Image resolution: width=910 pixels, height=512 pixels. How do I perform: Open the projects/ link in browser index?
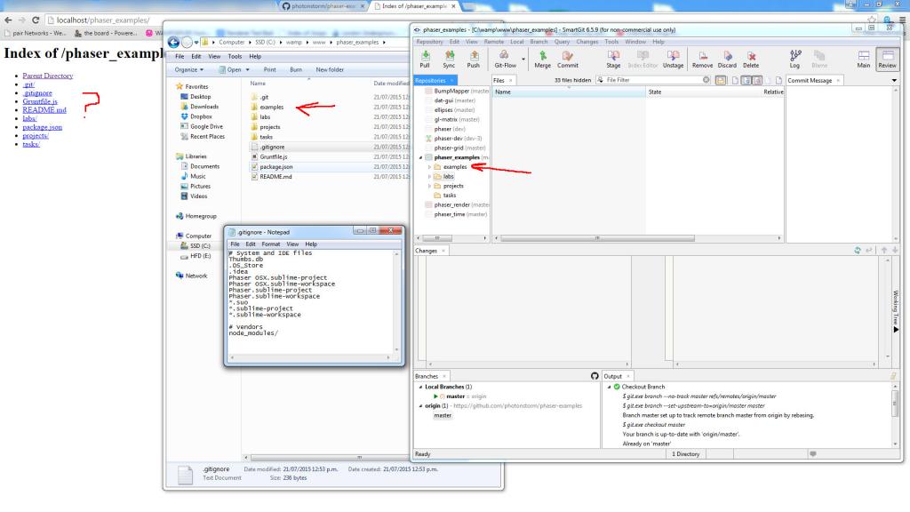pos(36,136)
